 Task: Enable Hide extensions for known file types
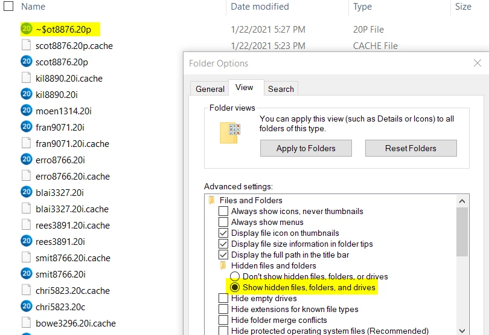point(223,310)
